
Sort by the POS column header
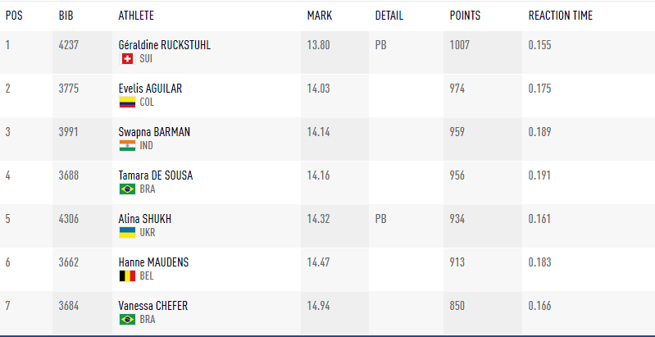tap(14, 16)
